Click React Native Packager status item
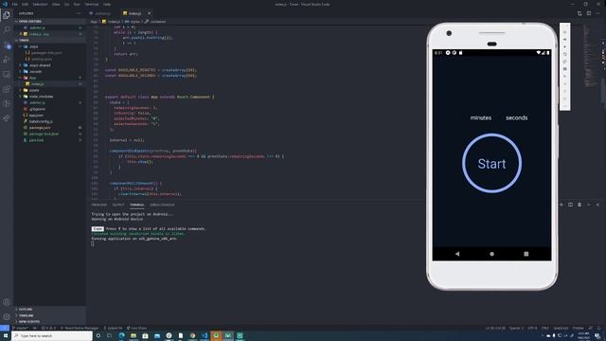Screen dimensions: 606x341 coord(80,328)
